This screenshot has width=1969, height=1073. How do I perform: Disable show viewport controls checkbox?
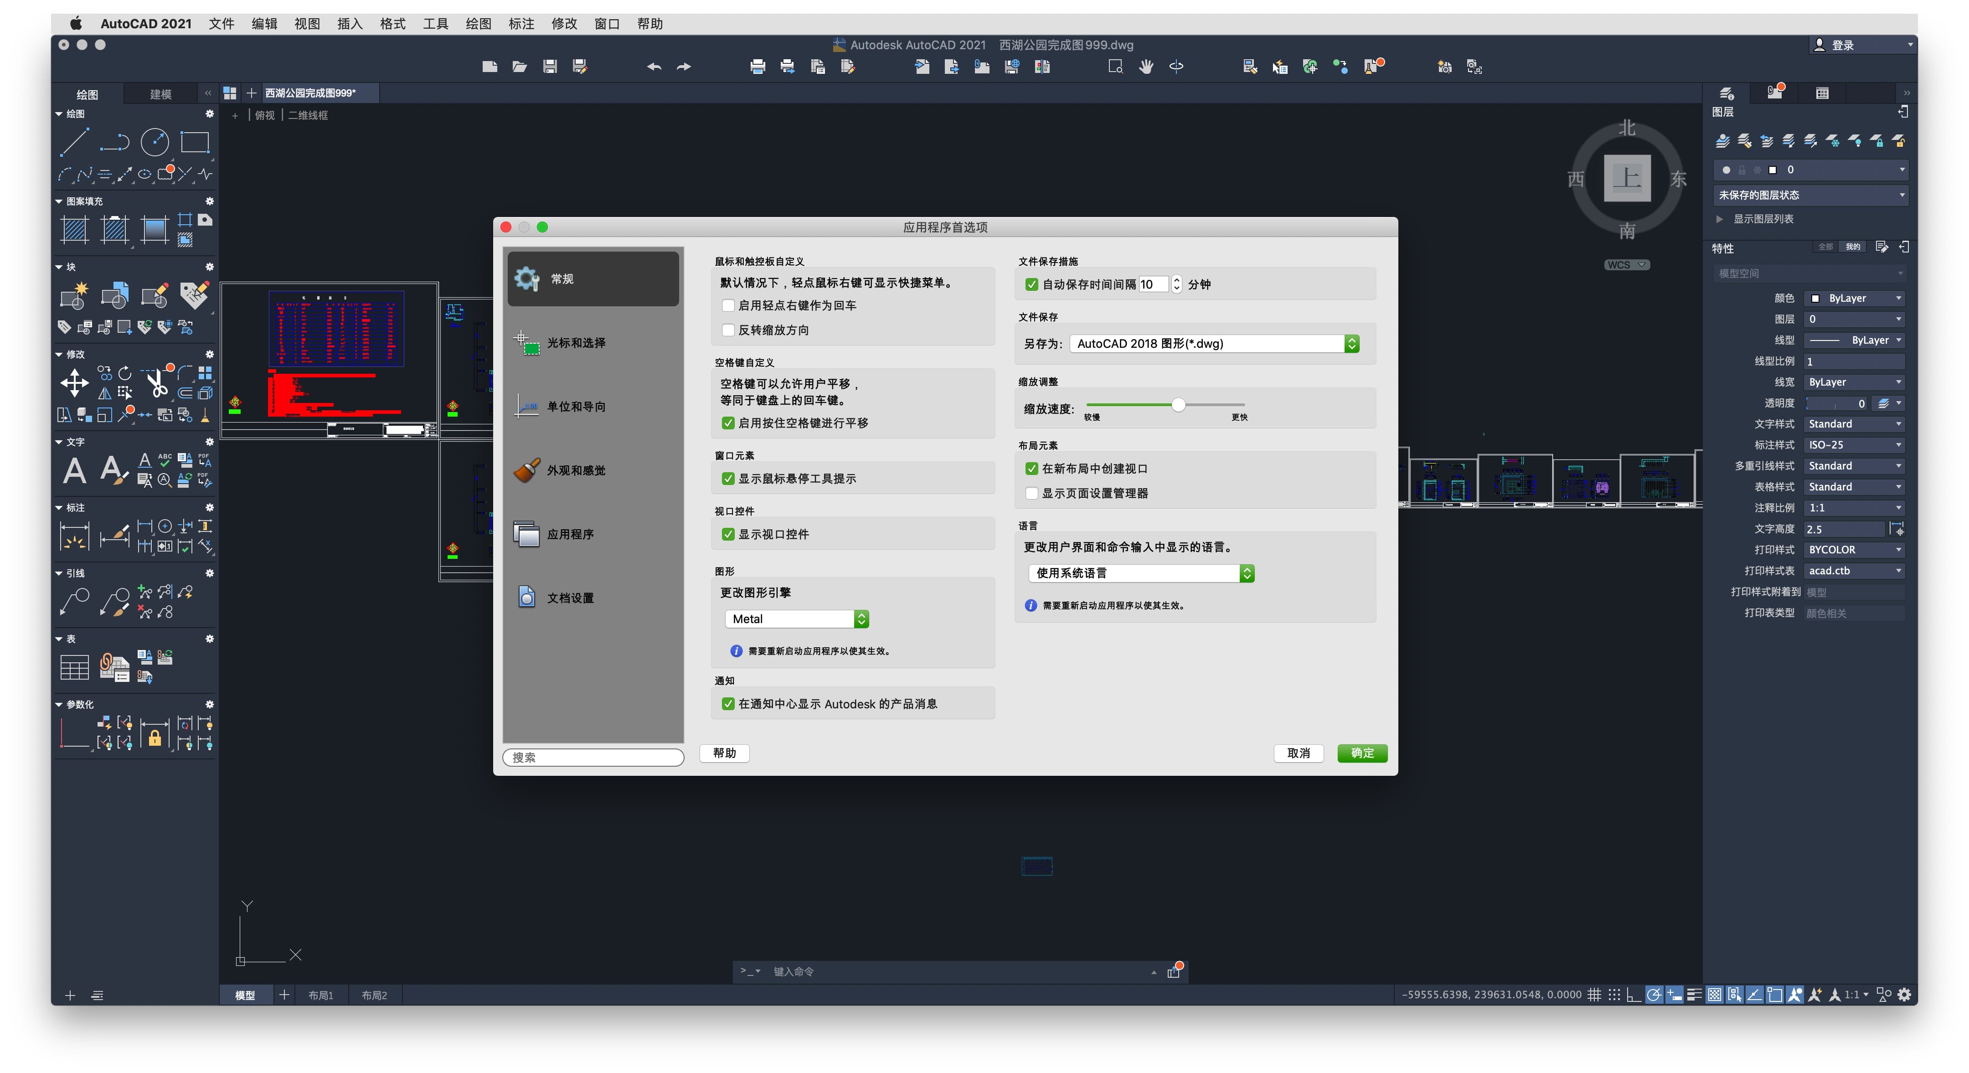coord(728,534)
